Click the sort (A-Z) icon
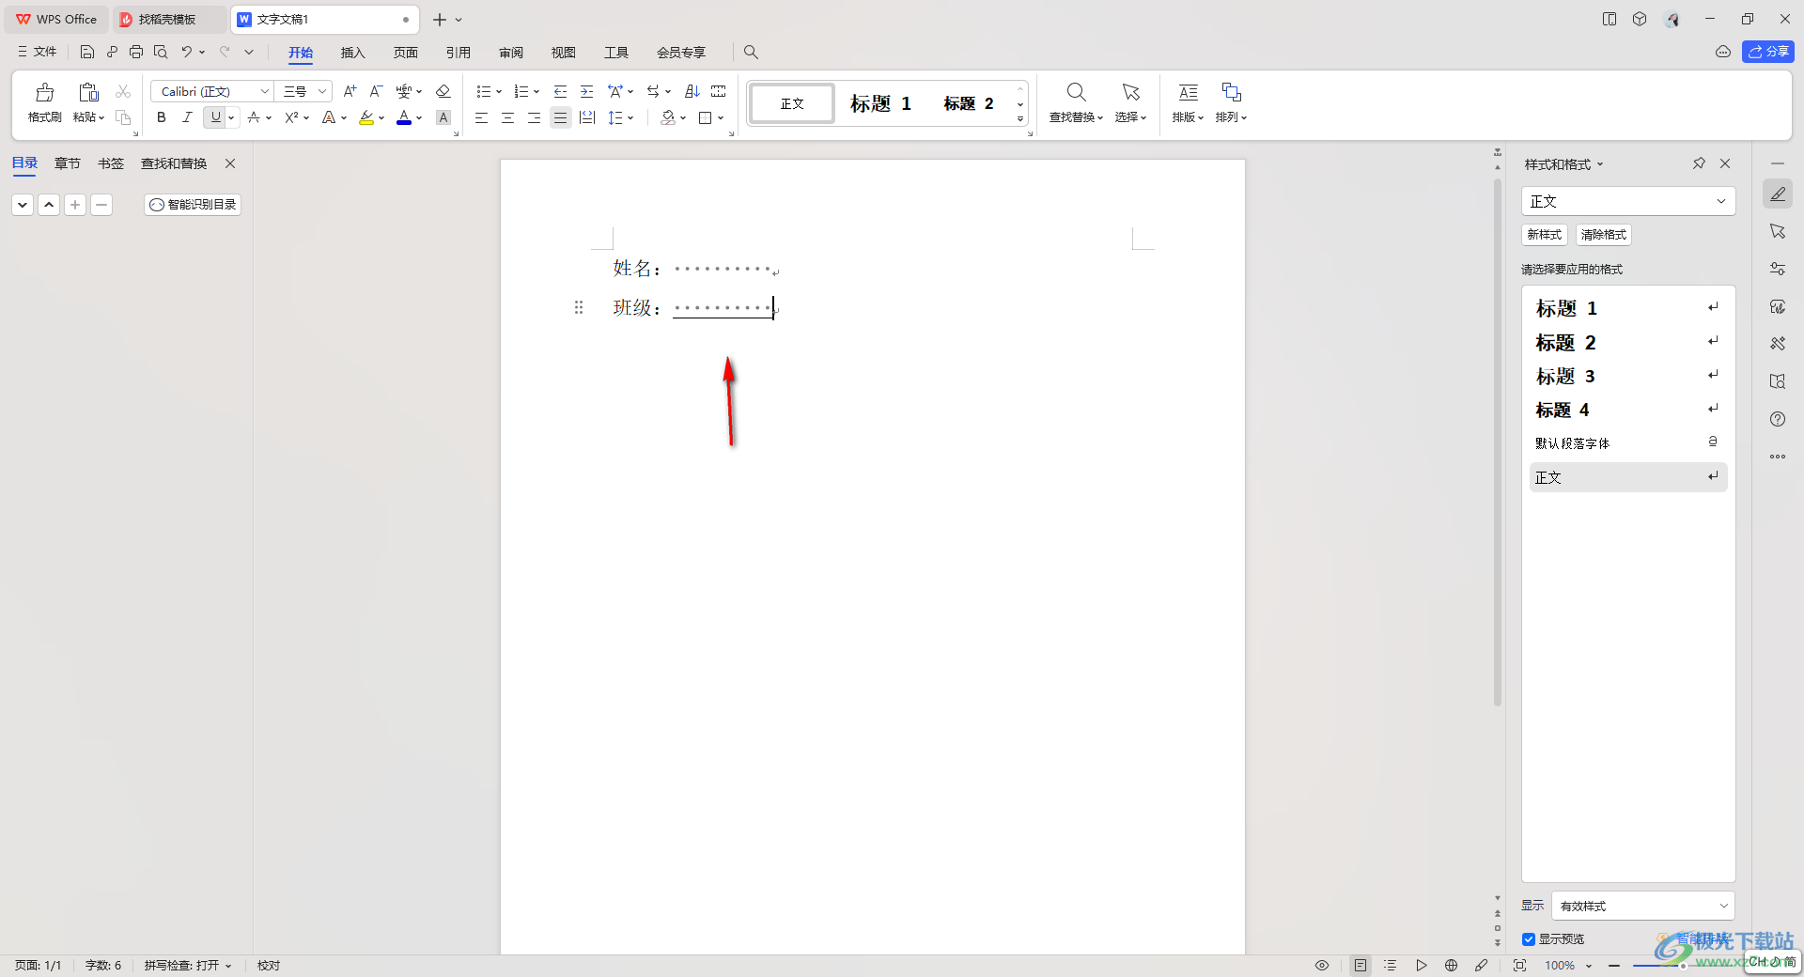1804x977 pixels. click(692, 91)
